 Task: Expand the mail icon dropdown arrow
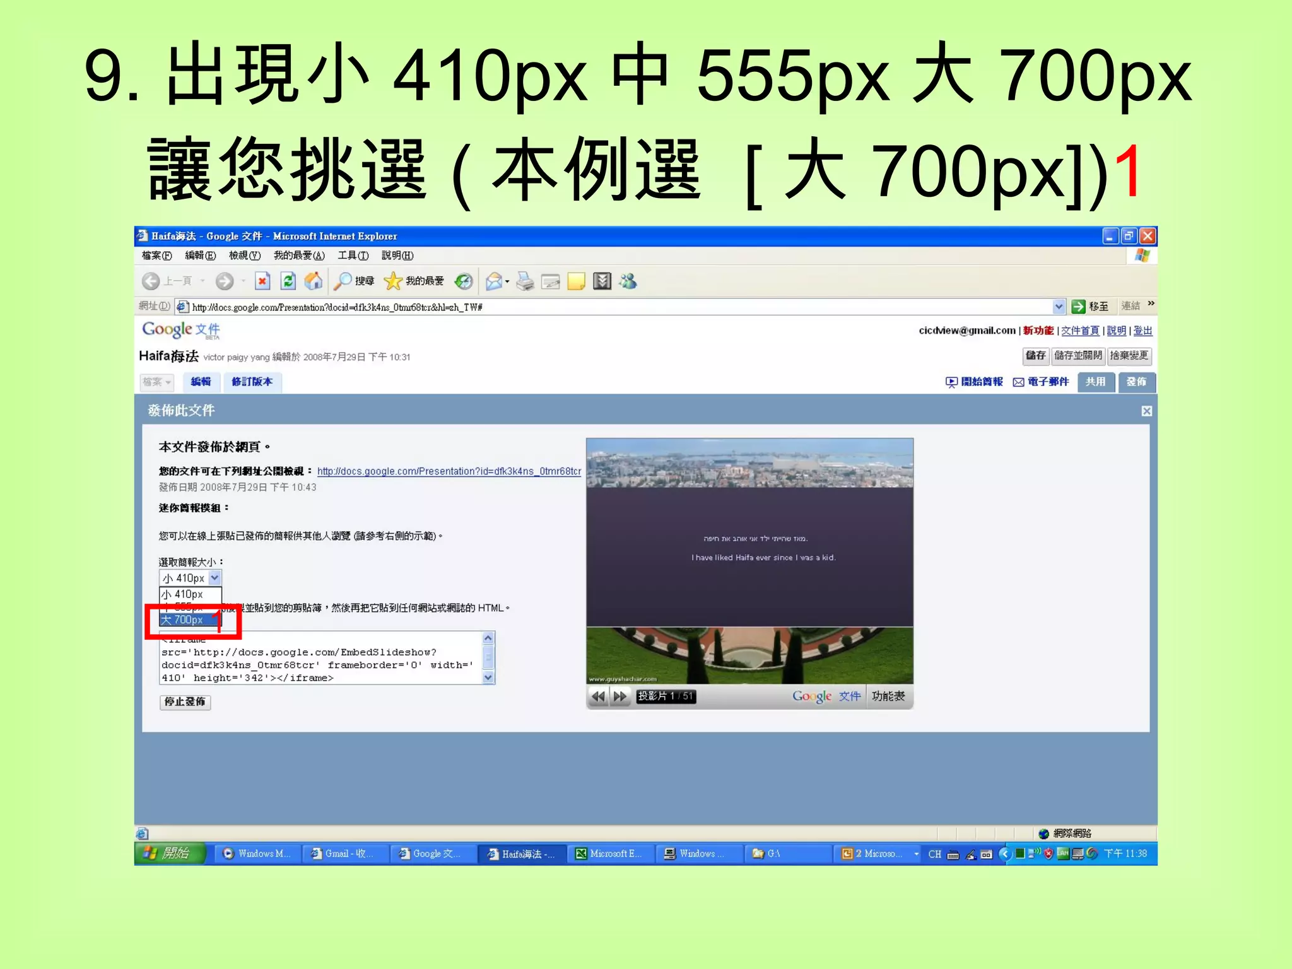507,282
